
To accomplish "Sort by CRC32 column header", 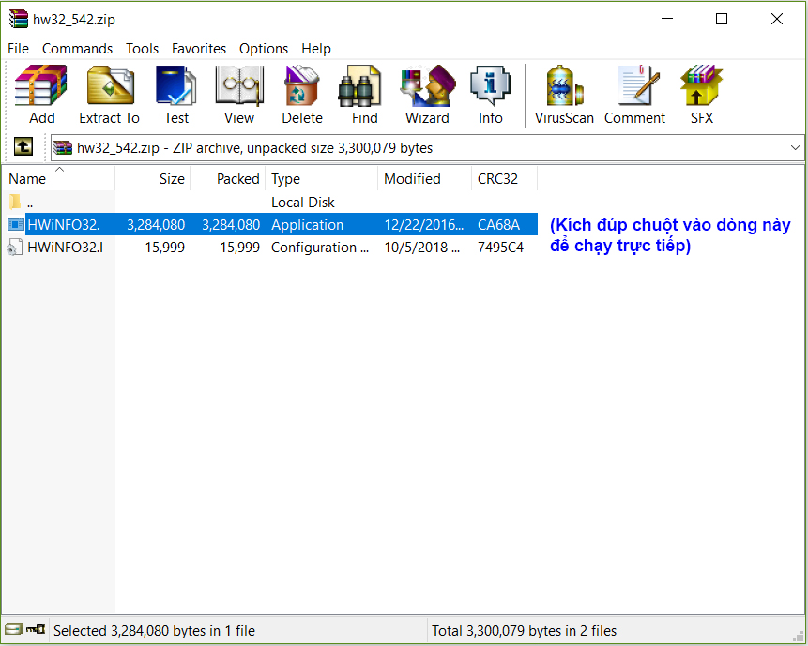I will [x=504, y=179].
